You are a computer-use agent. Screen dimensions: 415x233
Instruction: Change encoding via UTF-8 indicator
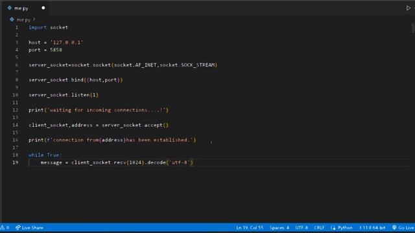[x=302, y=227]
